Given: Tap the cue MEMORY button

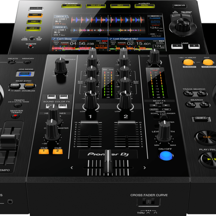Looking at the screenshot, I should [27, 62].
